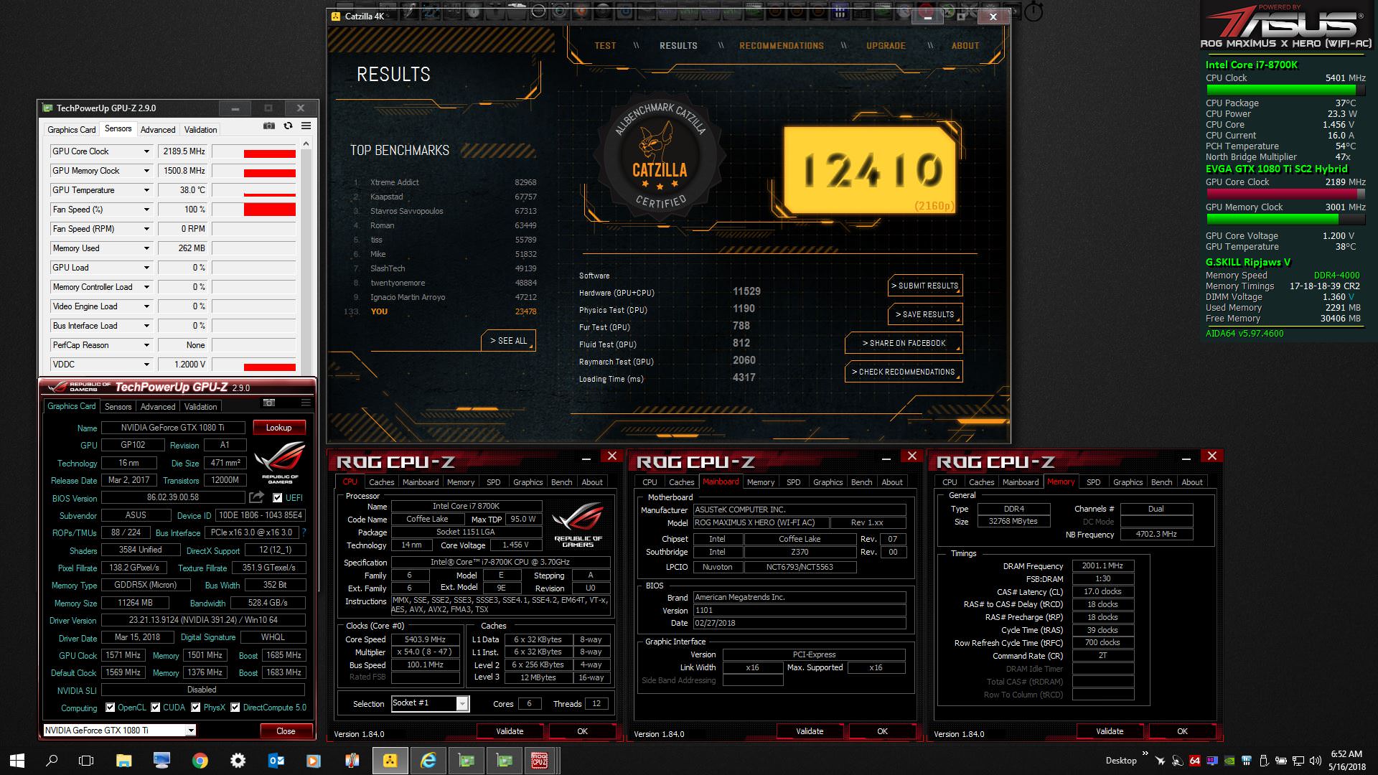
Task: Click the Driver Version field in GPU-Z
Action: point(202,620)
